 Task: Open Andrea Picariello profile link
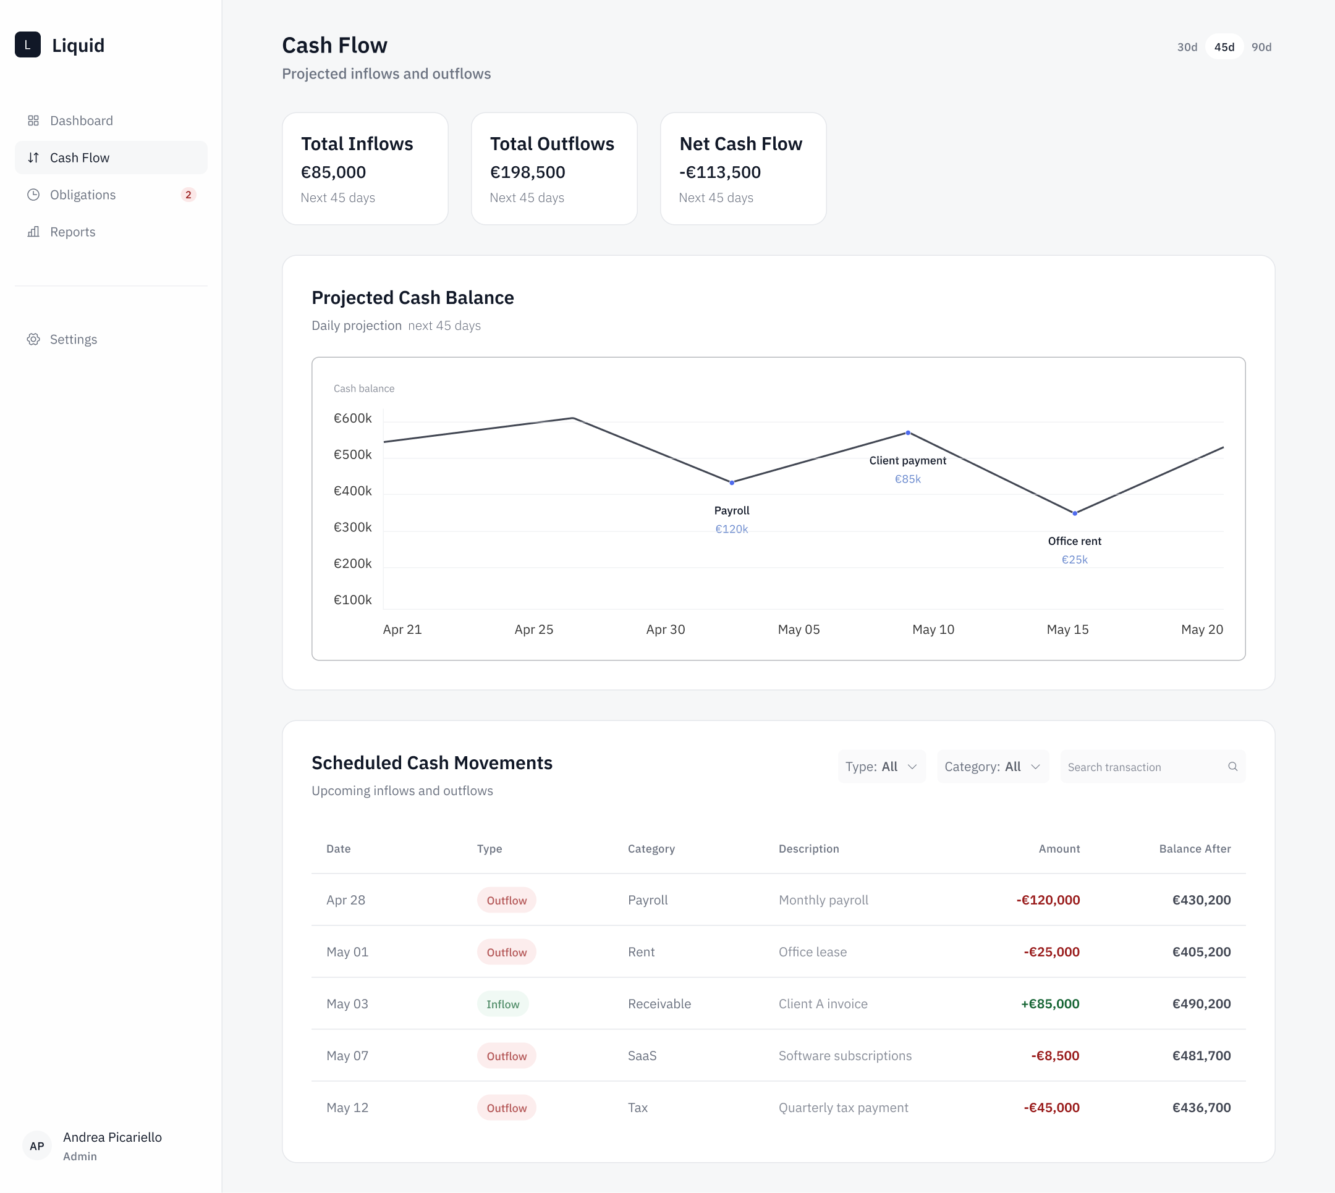click(112, 1137)
